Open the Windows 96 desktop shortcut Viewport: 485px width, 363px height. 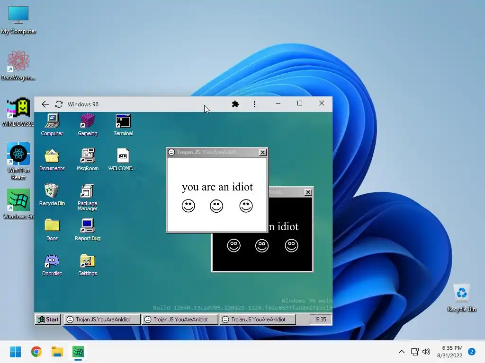[18, 204]
